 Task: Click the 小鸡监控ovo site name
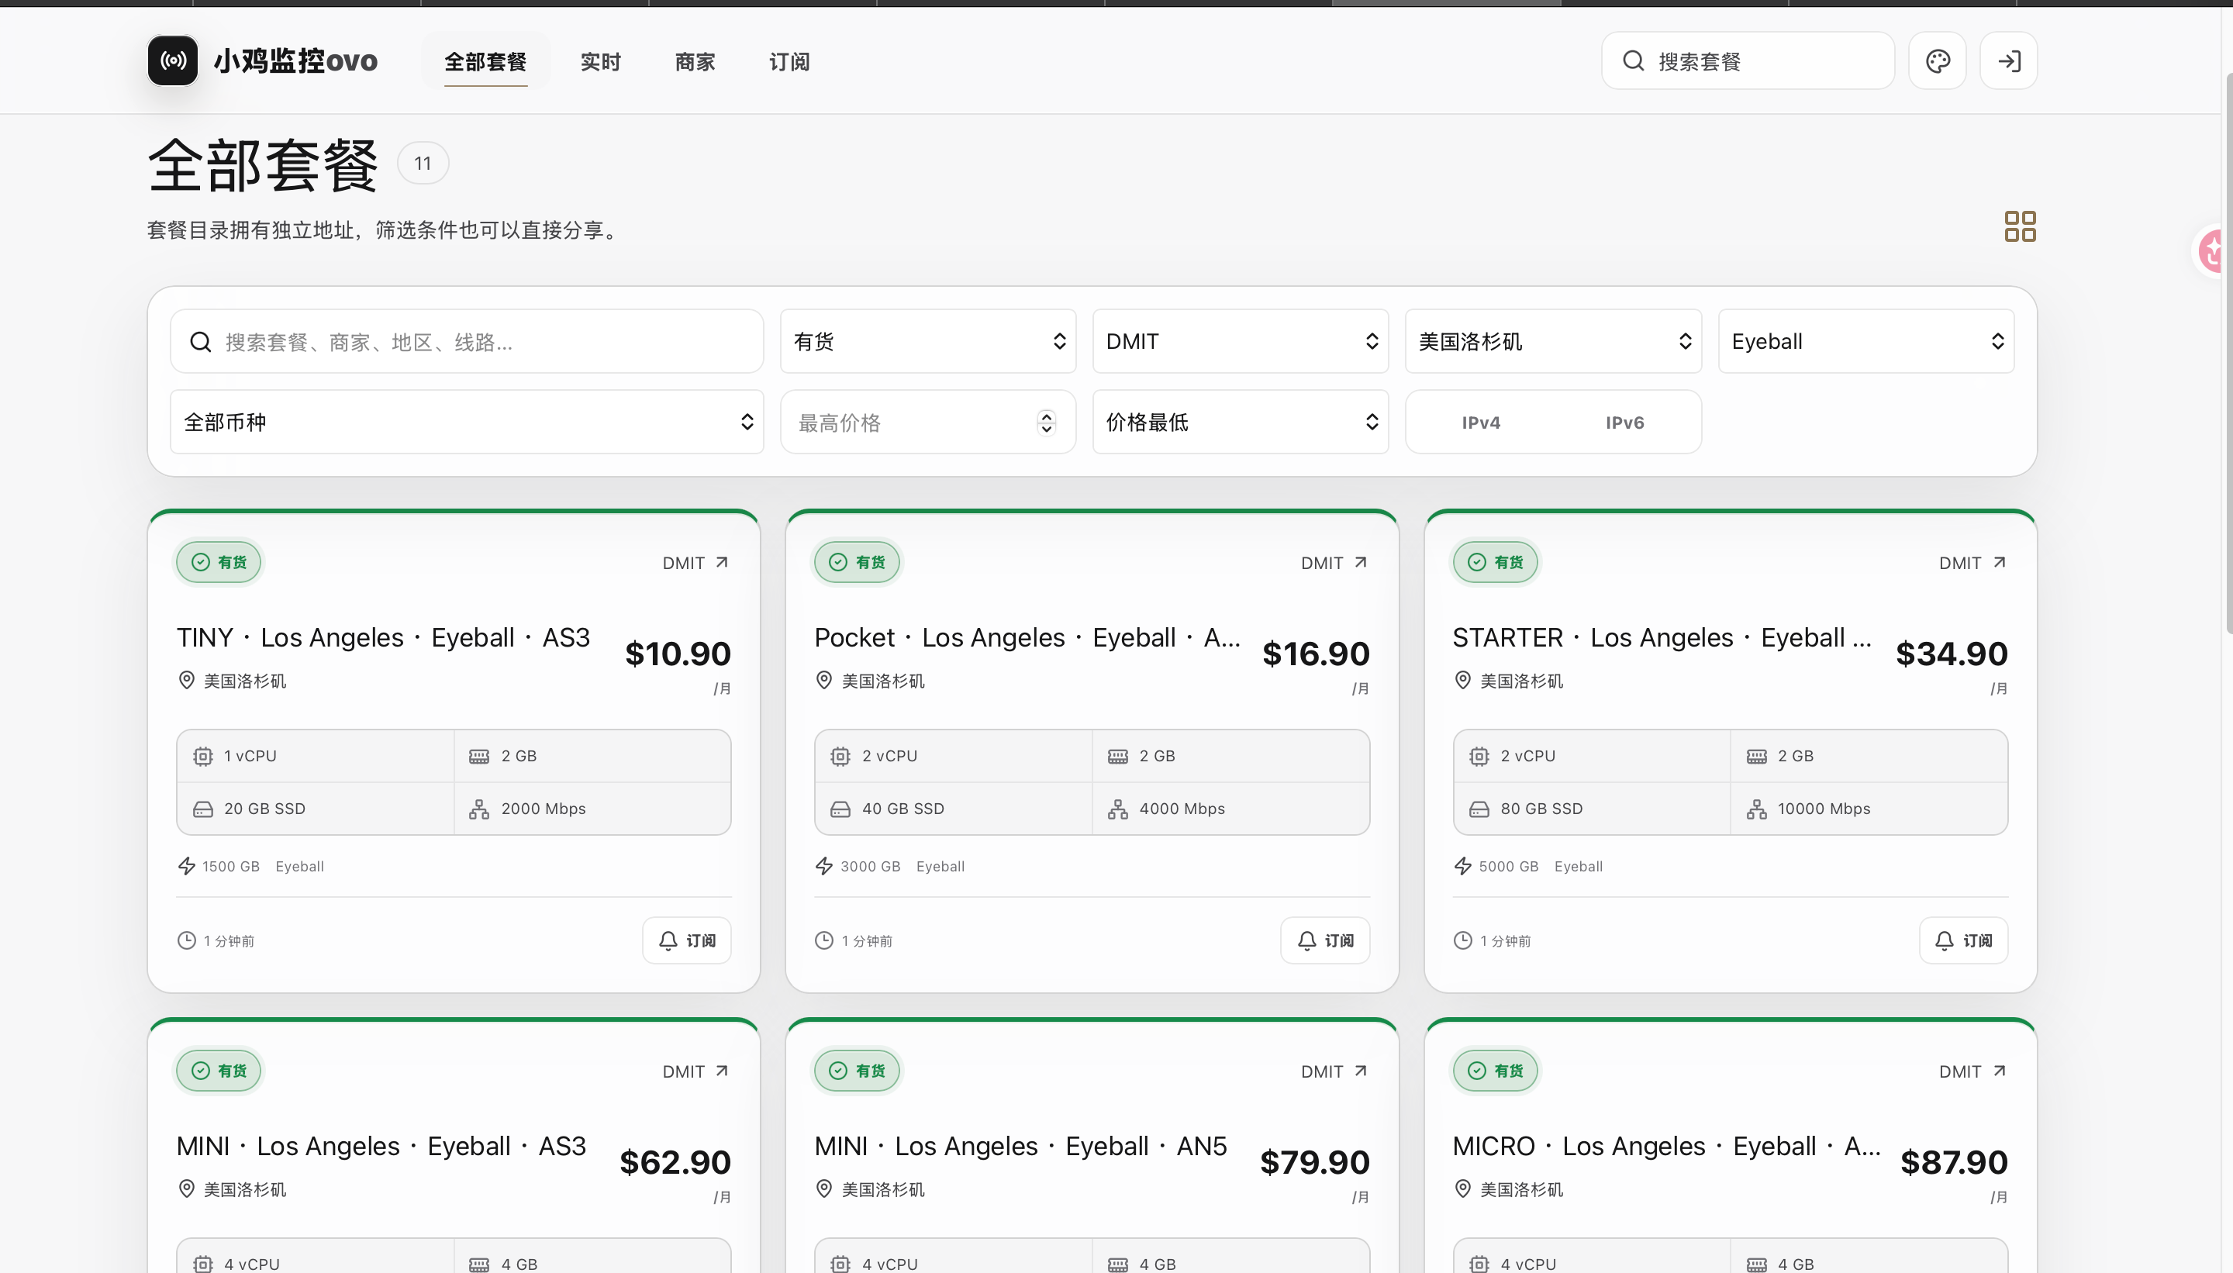pyautogui.click(x=295, y=60)
